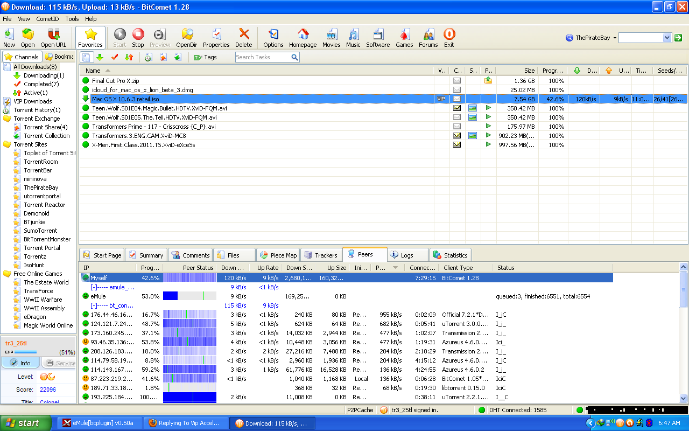This screenshot has height=431, width=689.
Task: Switch to the Trackers tab
Action: (x=321, y=255)
